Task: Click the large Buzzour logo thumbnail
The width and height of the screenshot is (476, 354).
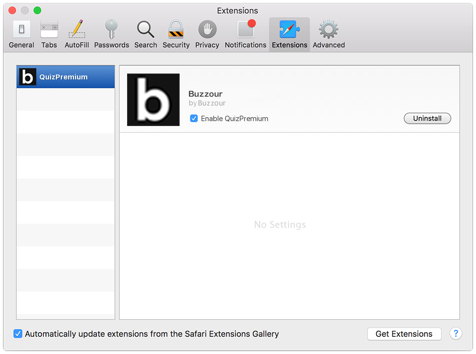Action: point(153,100)
